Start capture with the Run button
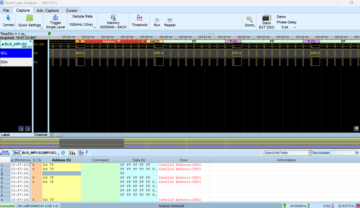Image resolution: width=360 pixels, height=208 pixels. pos(157,22)
